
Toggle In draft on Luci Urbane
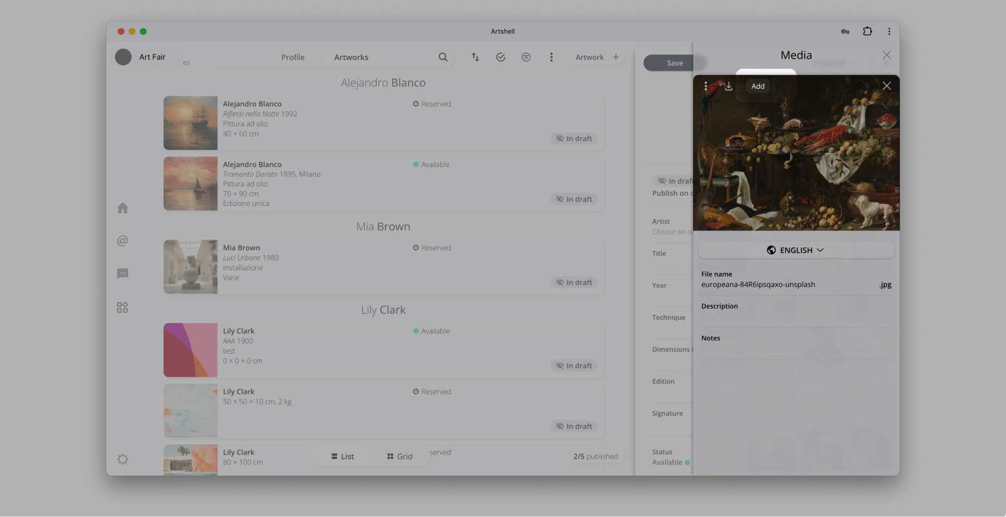pyautogui.click(x=574, y=282)
